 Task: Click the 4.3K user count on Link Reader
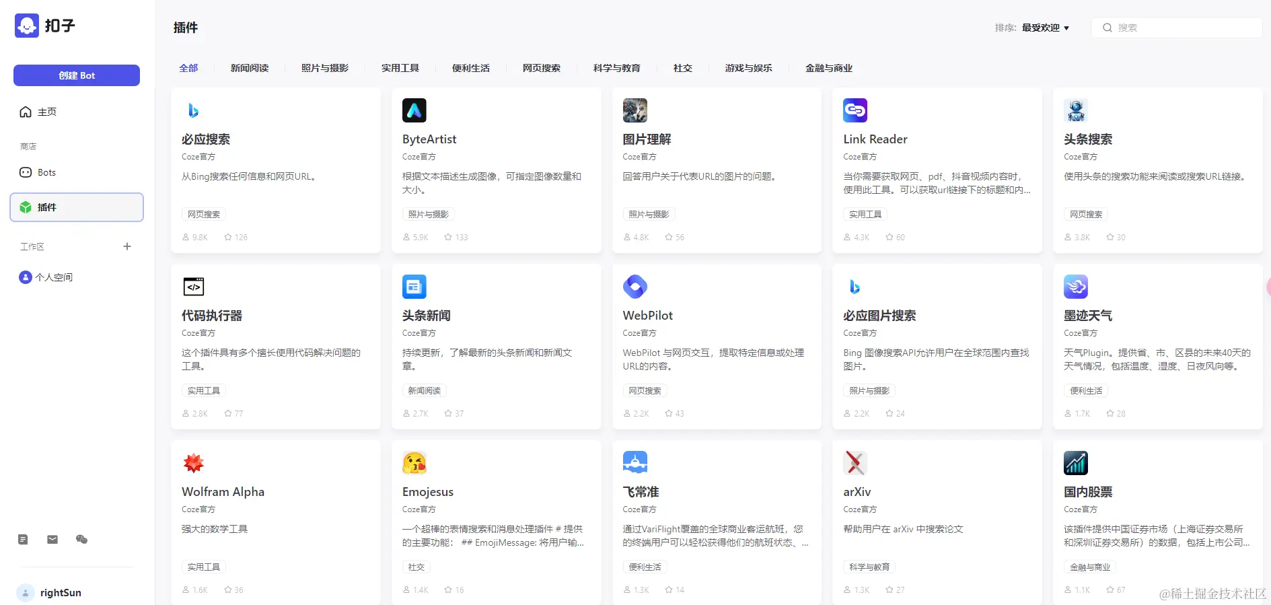857,238
